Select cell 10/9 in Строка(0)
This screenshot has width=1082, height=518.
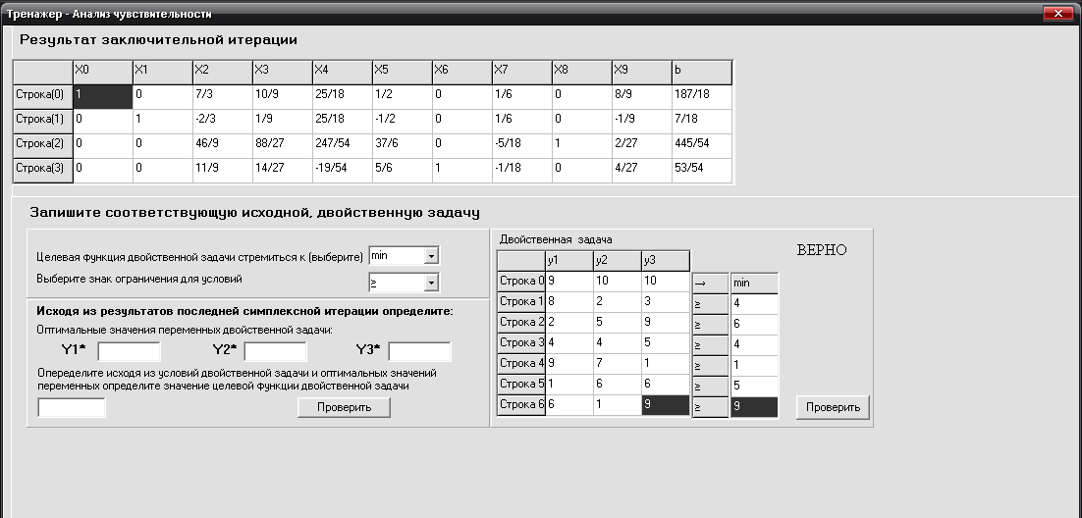[282, 96]
